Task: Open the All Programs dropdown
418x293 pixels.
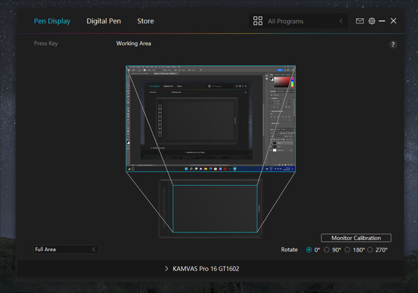Action: pyautogui.click(x=298, y=21)
